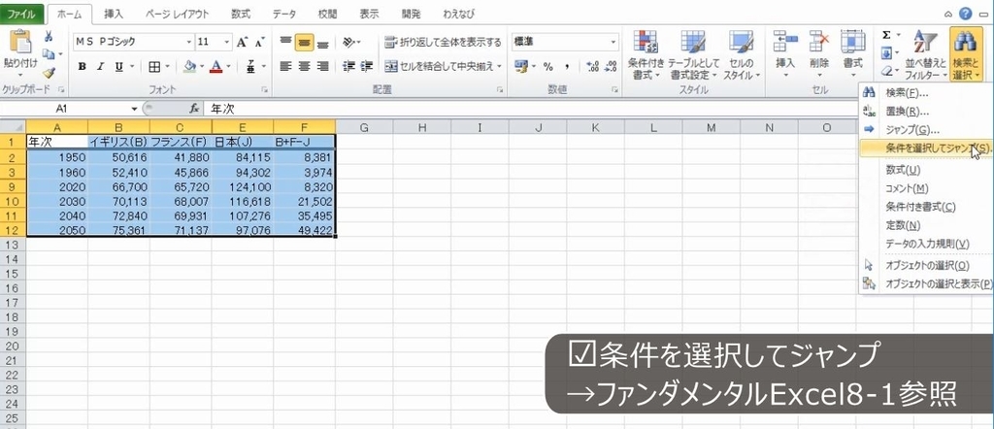Toggle underline formatting
The image size is (994, 429).
[118, 67]
